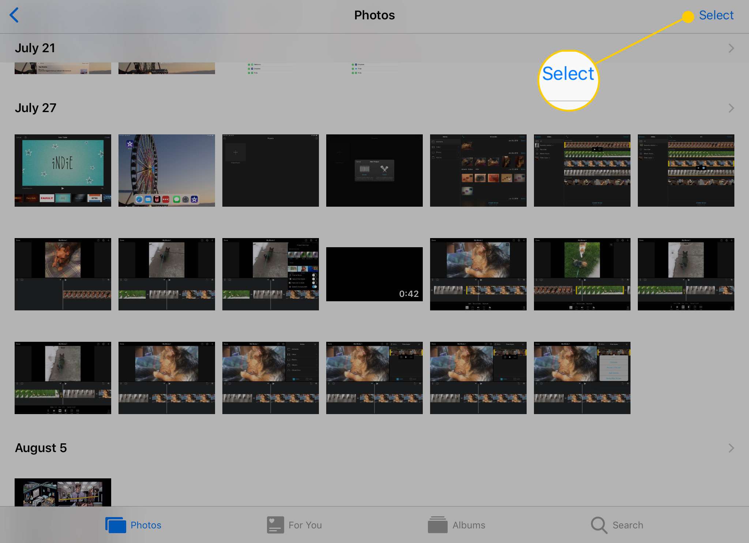Open the August 5 photo thumbnail
749x543 pixels.
pos(63,494)
